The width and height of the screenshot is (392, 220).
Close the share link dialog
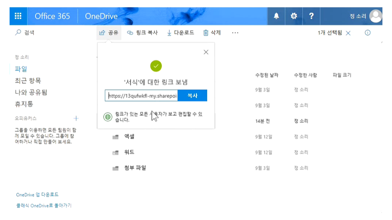click(206, 52)
